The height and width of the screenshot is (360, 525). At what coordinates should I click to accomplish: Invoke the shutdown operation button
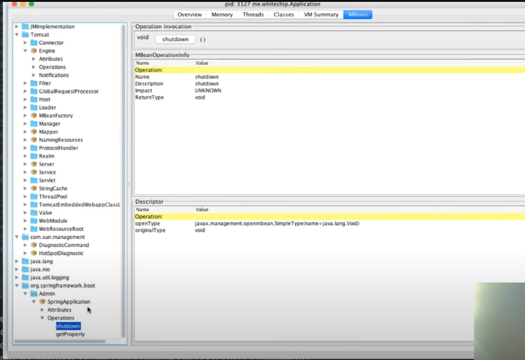pos(175,39)
